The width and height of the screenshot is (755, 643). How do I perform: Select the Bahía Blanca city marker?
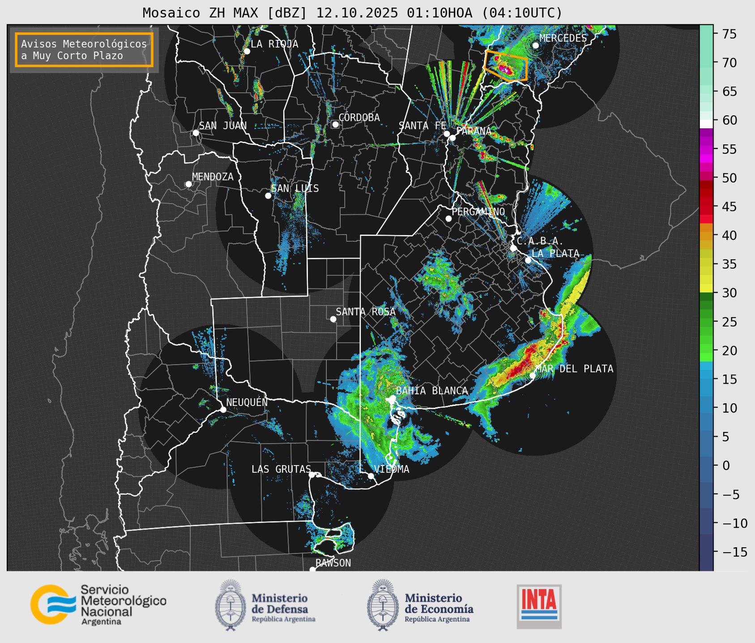(x=392, y=398)
